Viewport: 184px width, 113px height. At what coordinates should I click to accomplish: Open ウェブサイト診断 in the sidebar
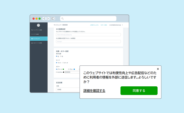[37, 30]
